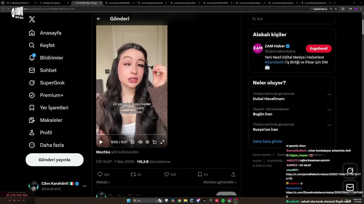364x204 pixels.
Task: Open the Grok floating button
Action: click(x=350, y=171)
